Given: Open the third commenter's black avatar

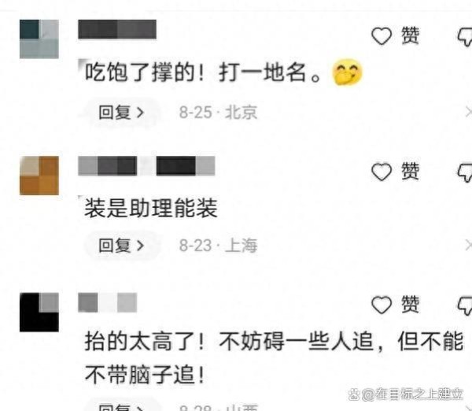Looking at the screenshot, I should pos(39,312).
